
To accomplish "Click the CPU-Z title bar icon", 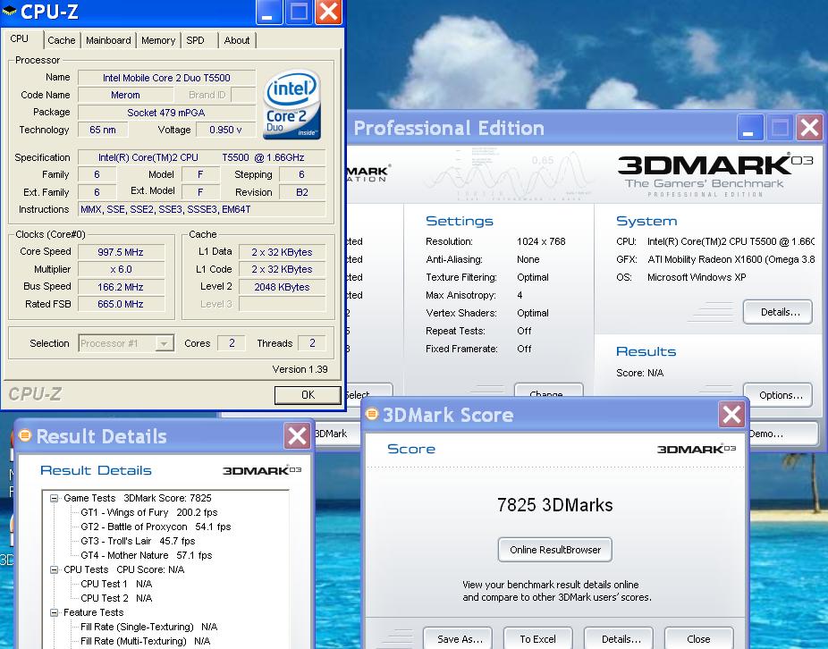I will coord(9,11).
